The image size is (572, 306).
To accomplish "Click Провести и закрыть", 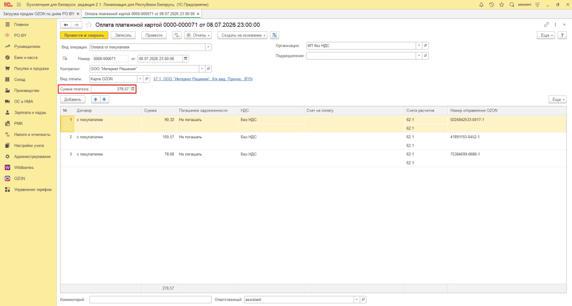I will (x=84, y=35).
